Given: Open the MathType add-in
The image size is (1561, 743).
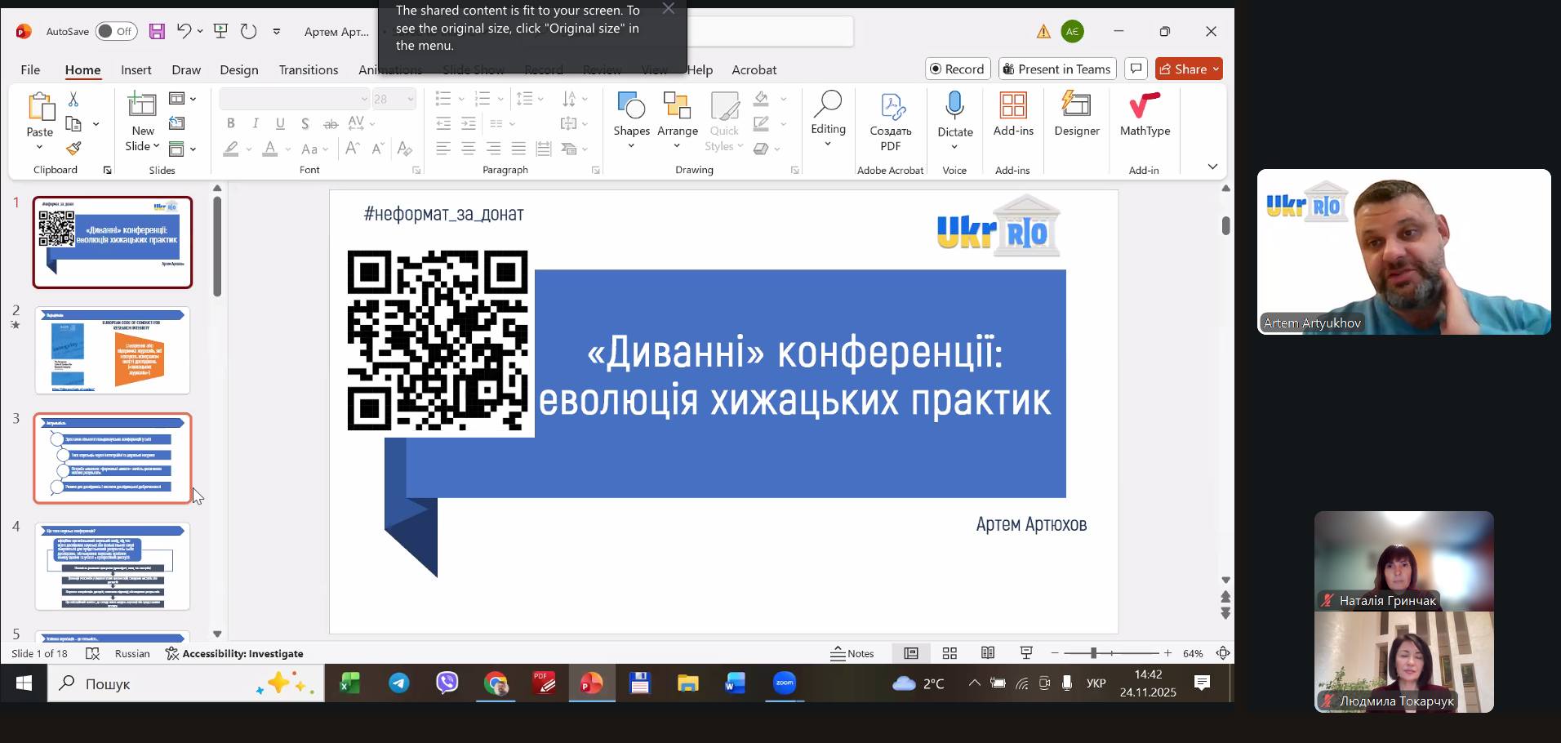Looking at the screenshot, I should click(1144, 114).
